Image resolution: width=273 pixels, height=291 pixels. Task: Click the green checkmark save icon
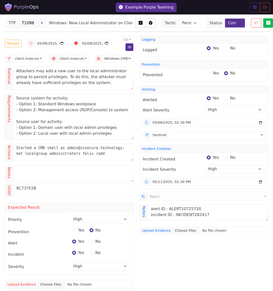pos(268,23)
